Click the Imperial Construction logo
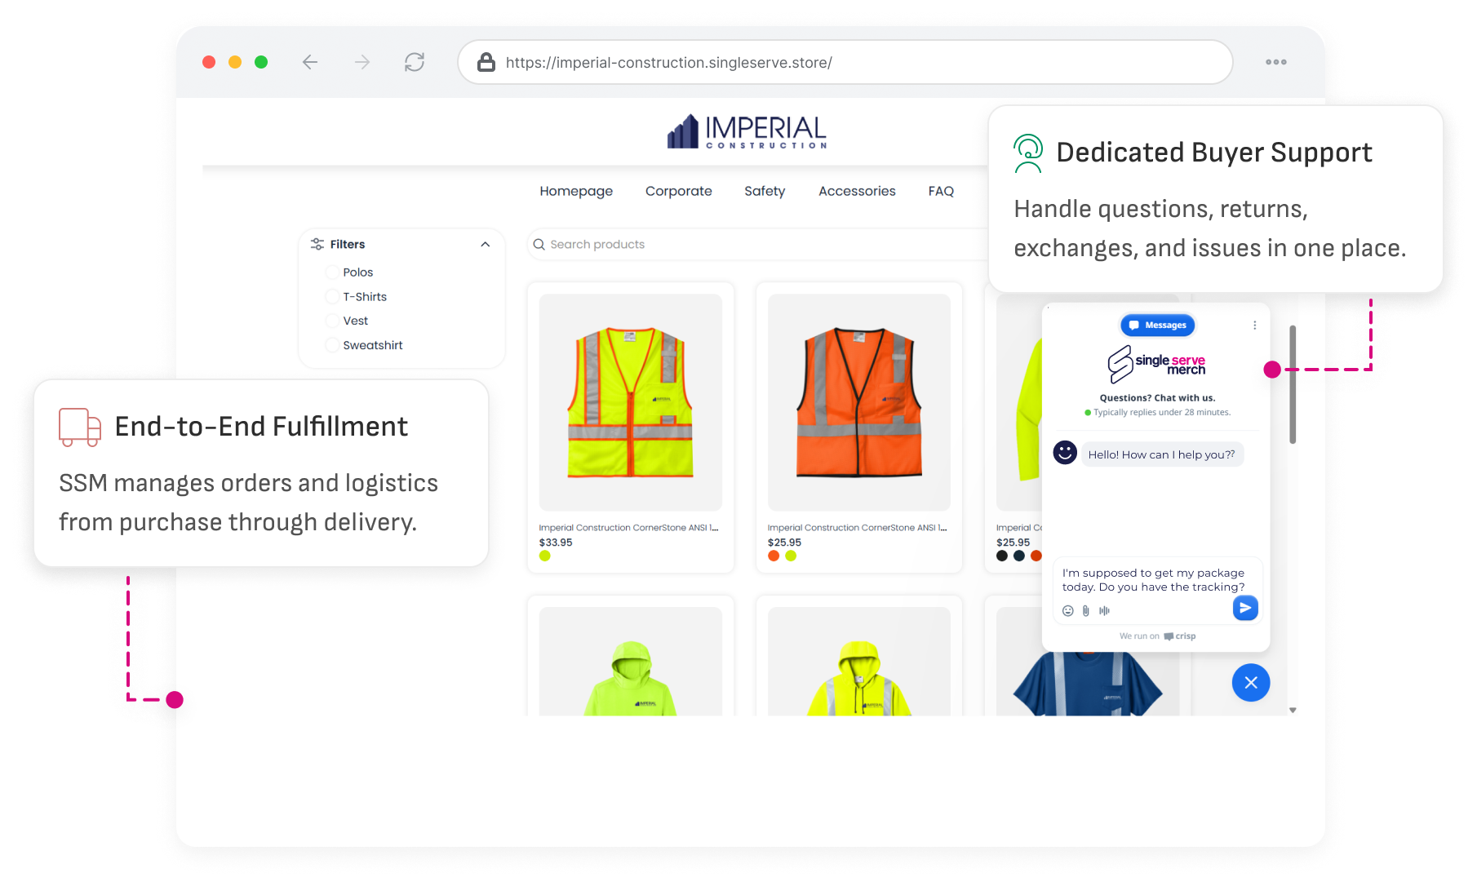Viewport: 1477px width, 886px height. coord(747,131)
